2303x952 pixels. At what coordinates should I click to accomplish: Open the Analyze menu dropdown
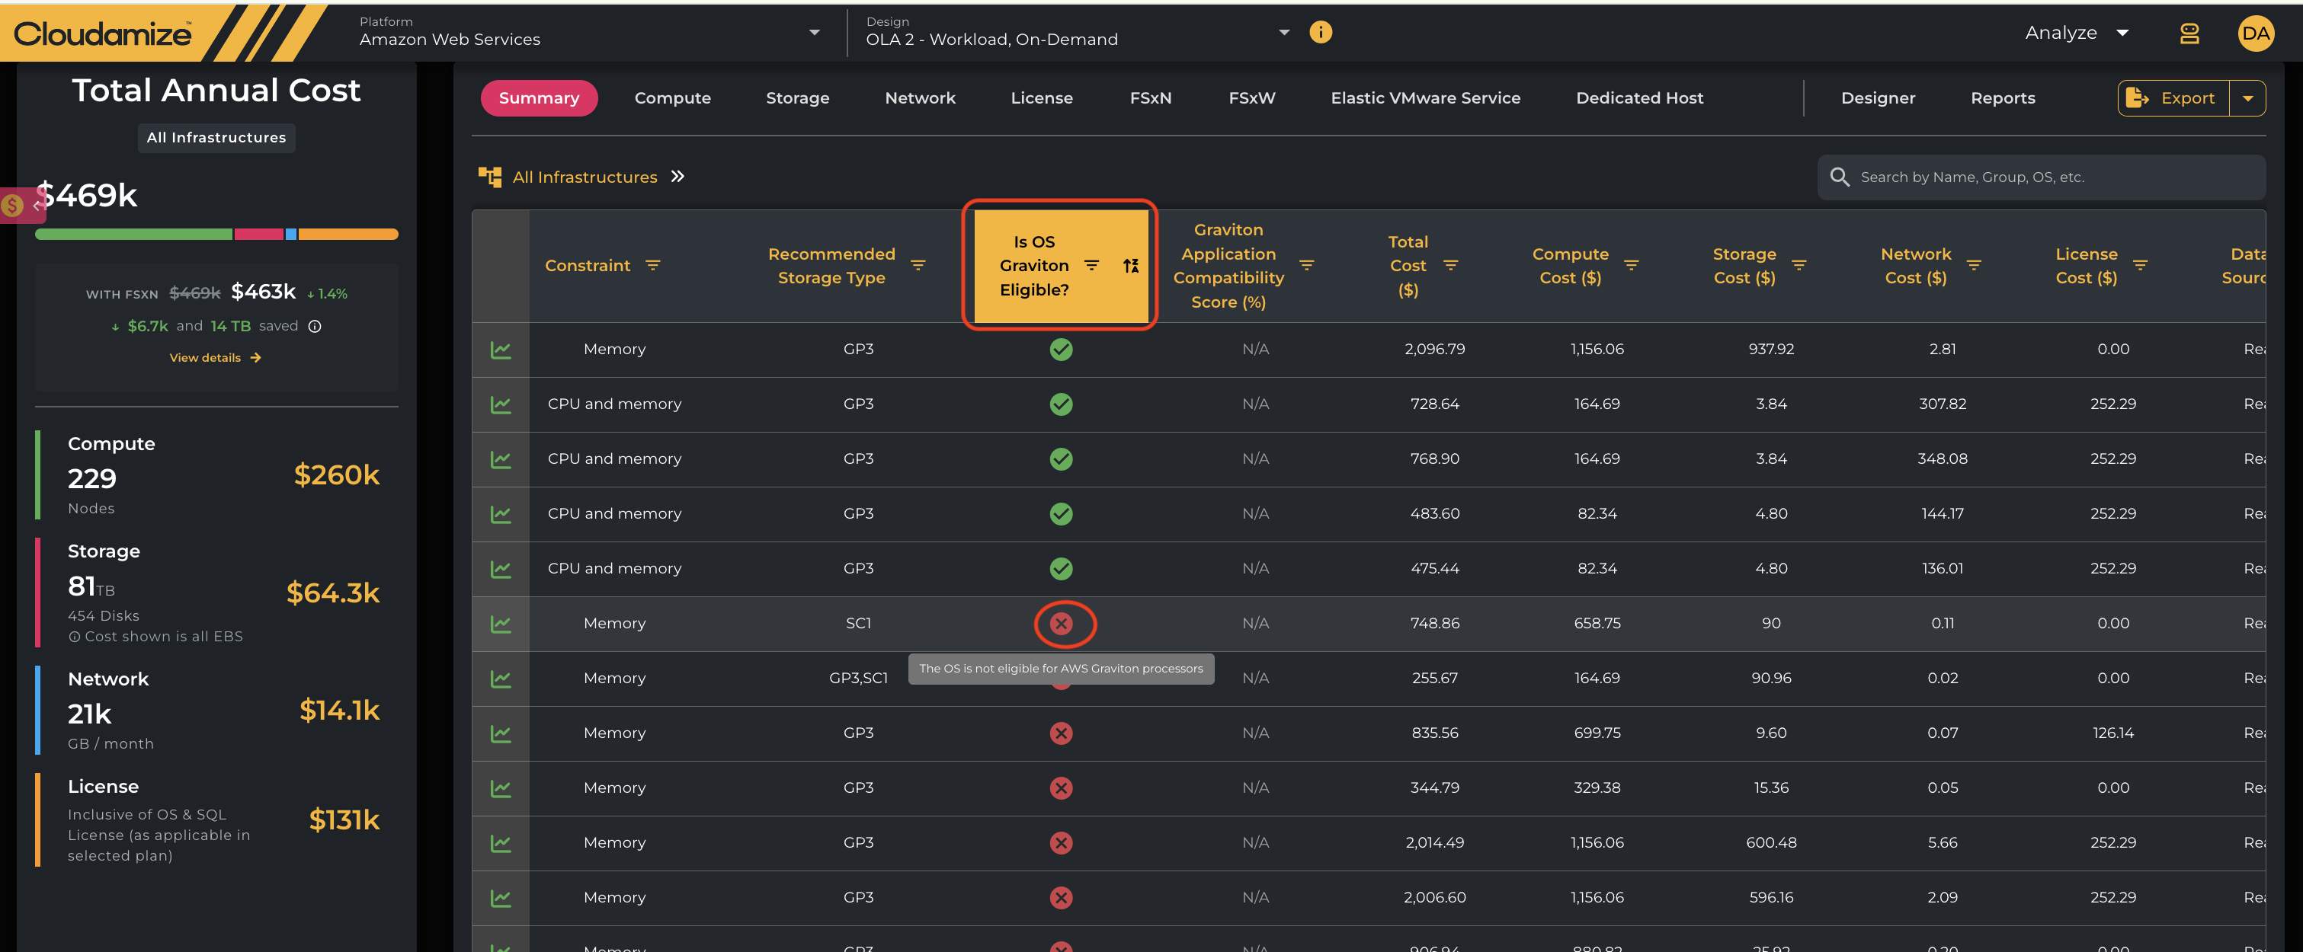2077,33
